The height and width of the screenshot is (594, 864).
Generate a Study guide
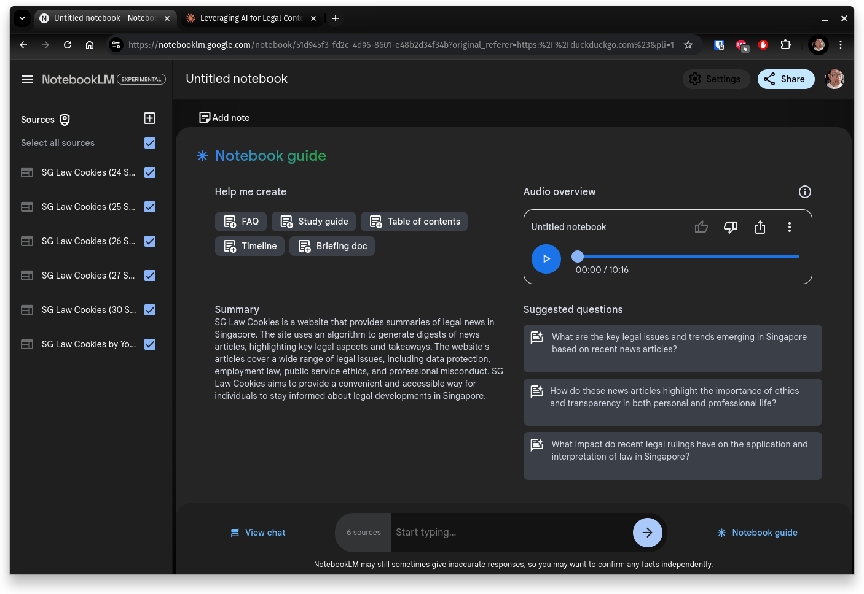pyautogui.click(x=313, y=222)
